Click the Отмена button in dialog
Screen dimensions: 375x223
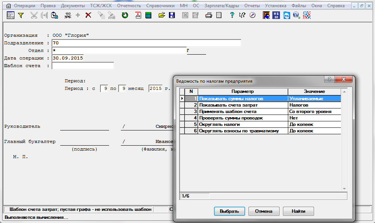point(264,211)
